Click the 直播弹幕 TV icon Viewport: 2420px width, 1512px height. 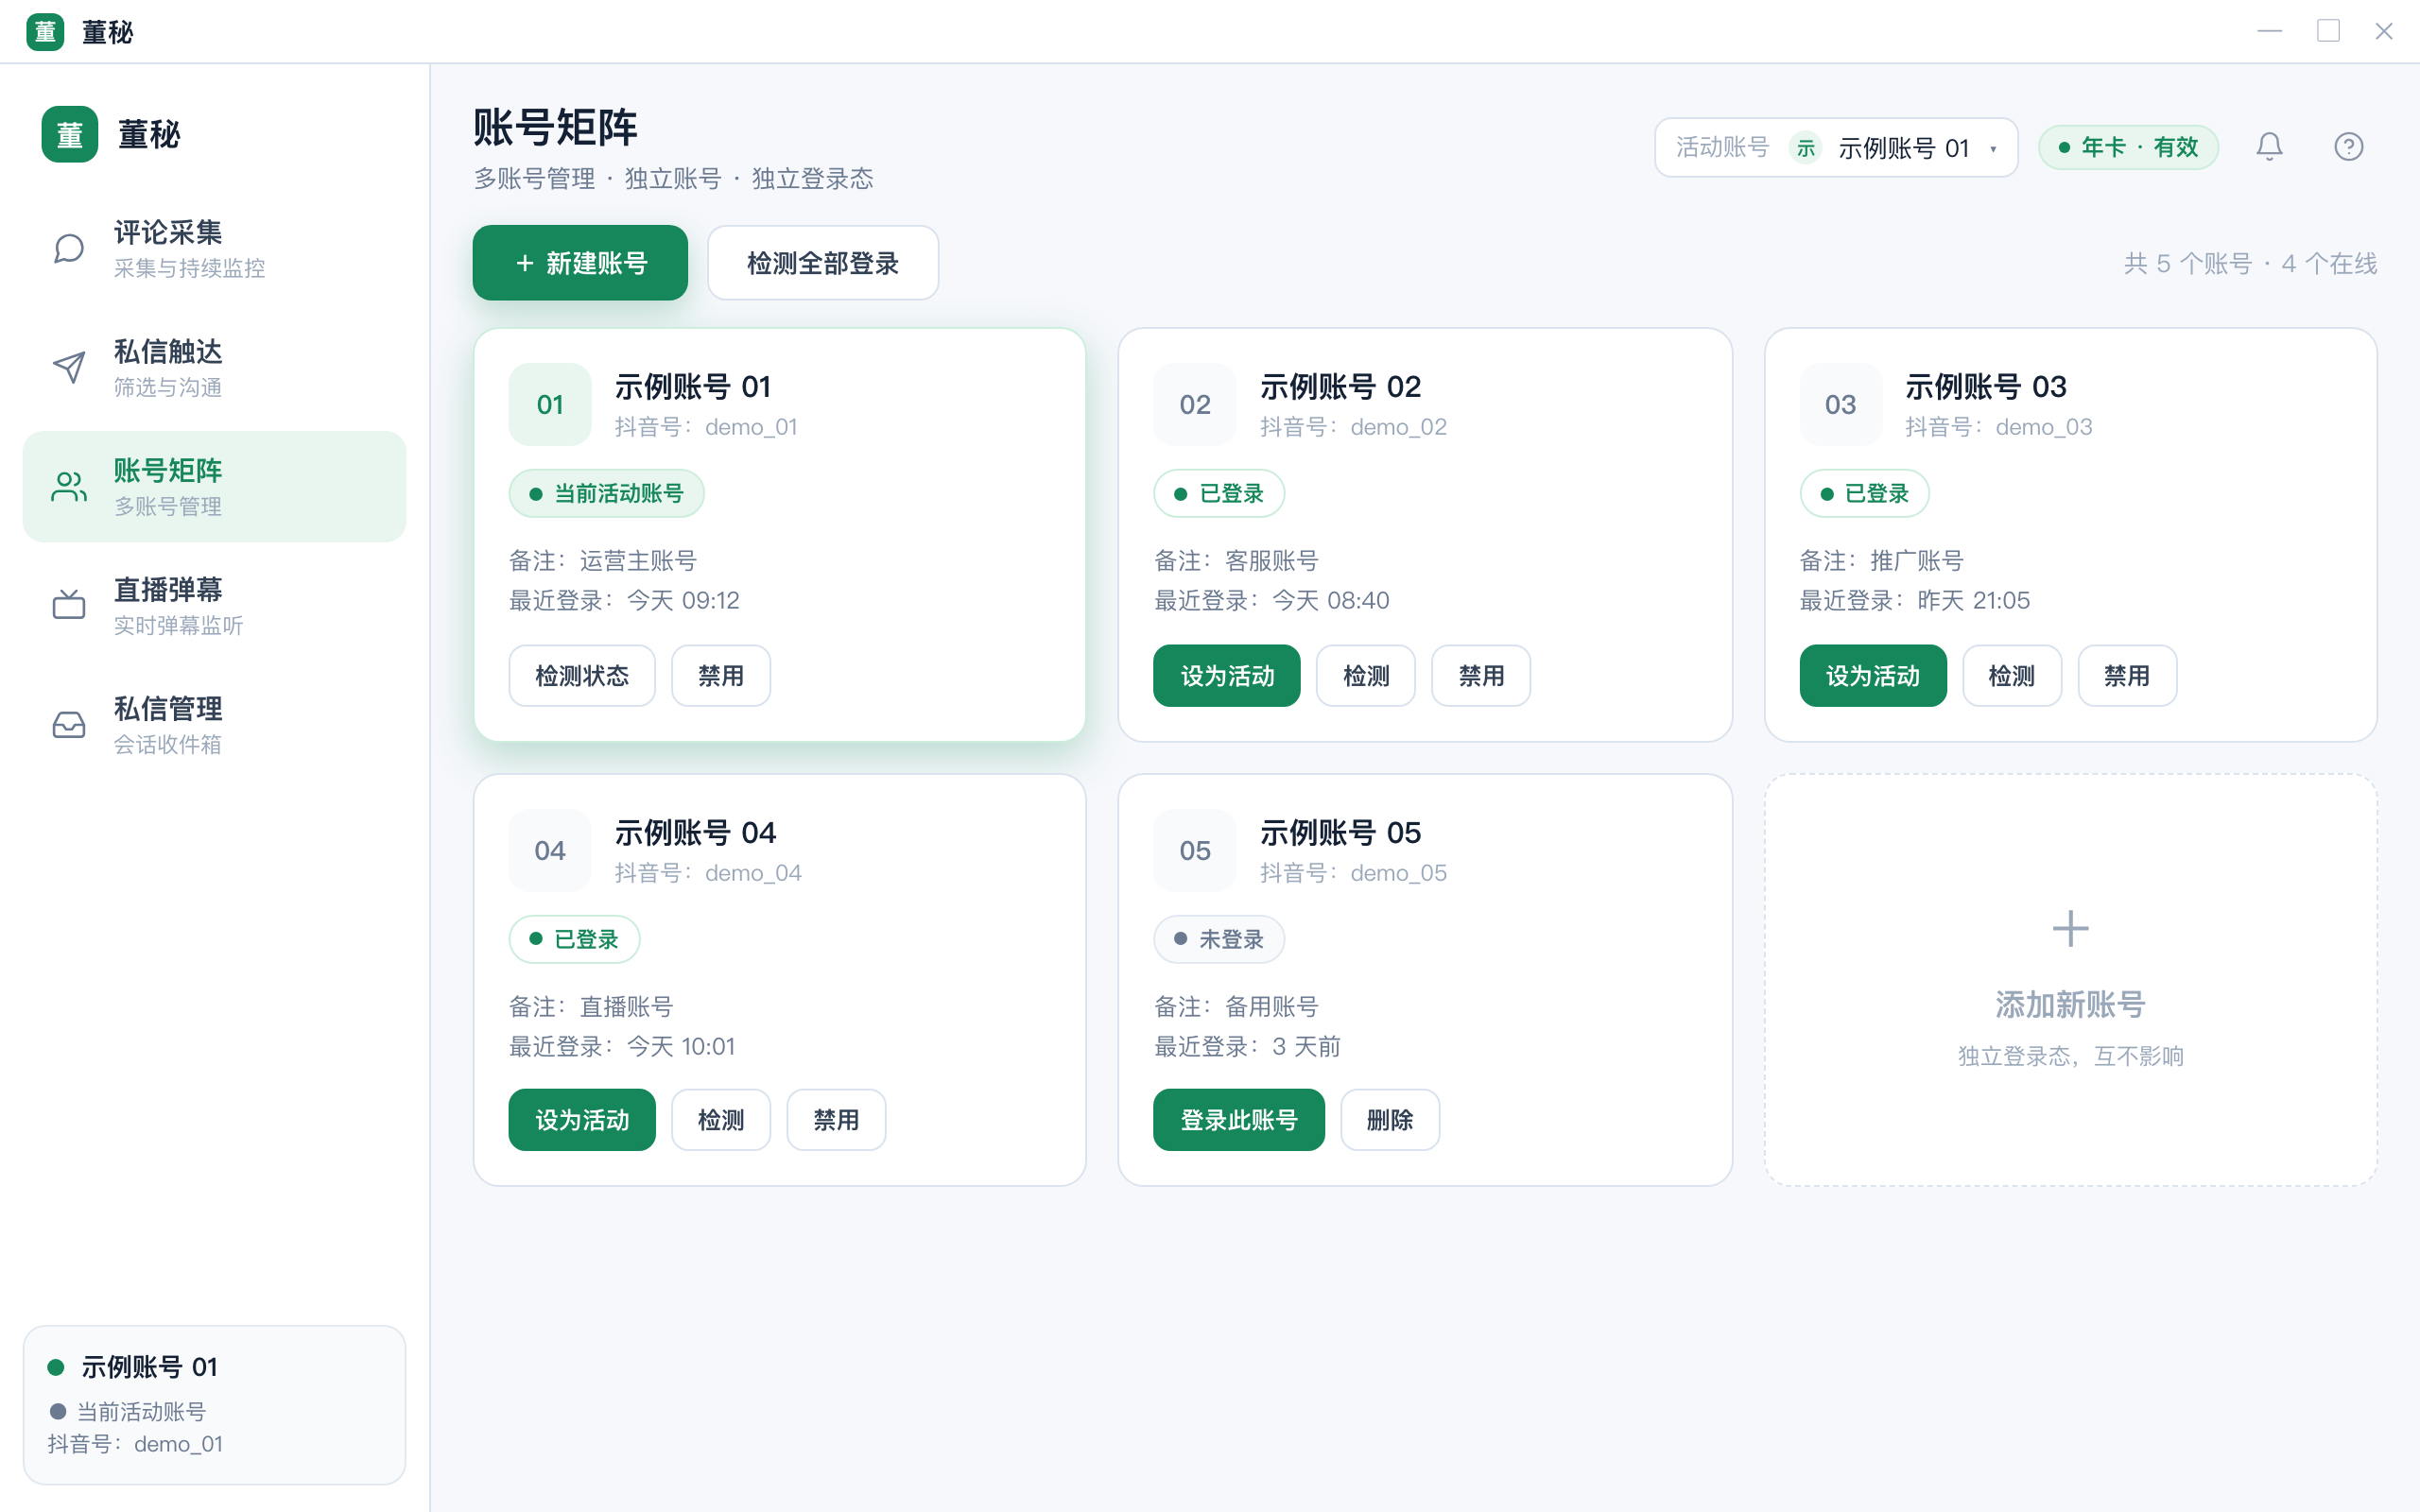pyautogui.click(x=68, y=605)
